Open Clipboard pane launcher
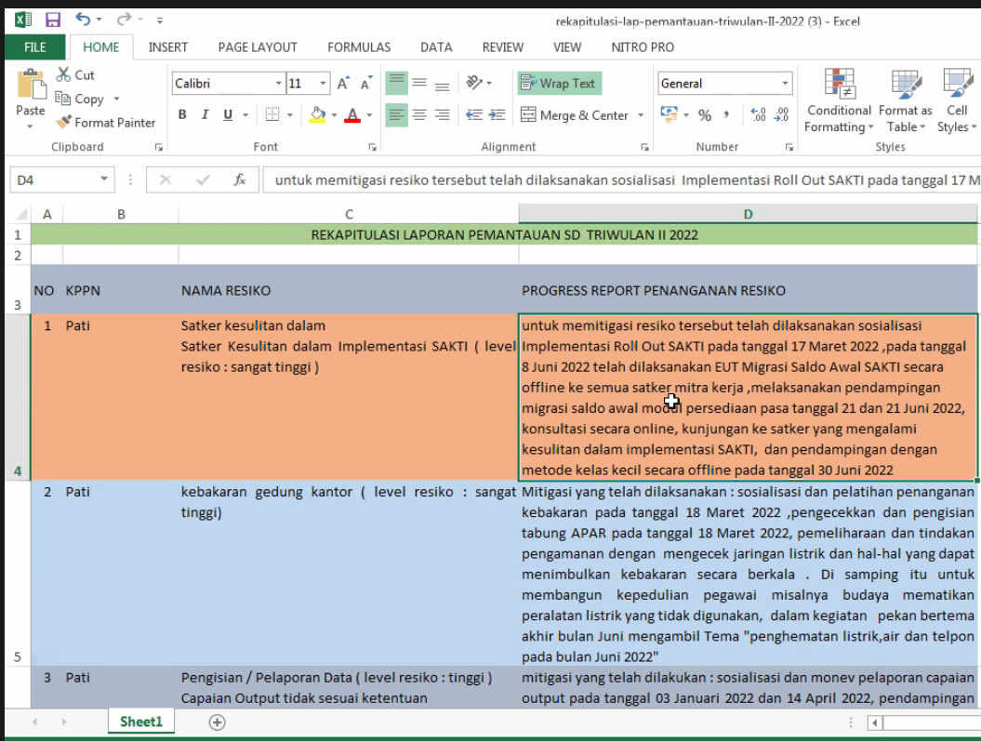 (159, 147)
